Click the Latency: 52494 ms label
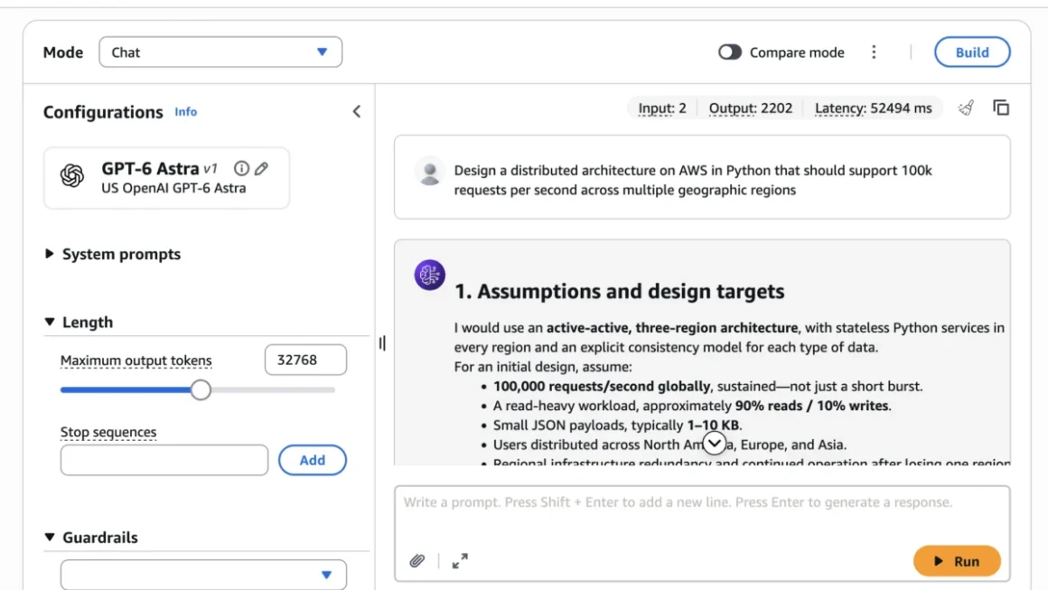This screenshot has width=1048, height=590. click(x=873, y=108)
